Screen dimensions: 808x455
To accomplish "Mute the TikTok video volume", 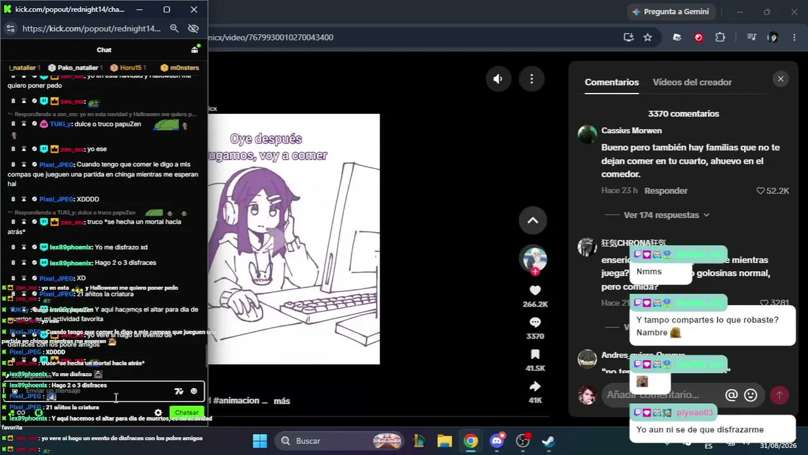I will pyautogui.click(x=498, y=79).
